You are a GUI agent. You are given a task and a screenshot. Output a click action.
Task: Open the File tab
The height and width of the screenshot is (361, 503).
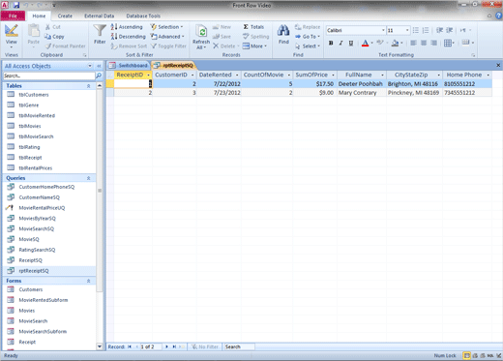pyautogui.click(x=13, y=15)
